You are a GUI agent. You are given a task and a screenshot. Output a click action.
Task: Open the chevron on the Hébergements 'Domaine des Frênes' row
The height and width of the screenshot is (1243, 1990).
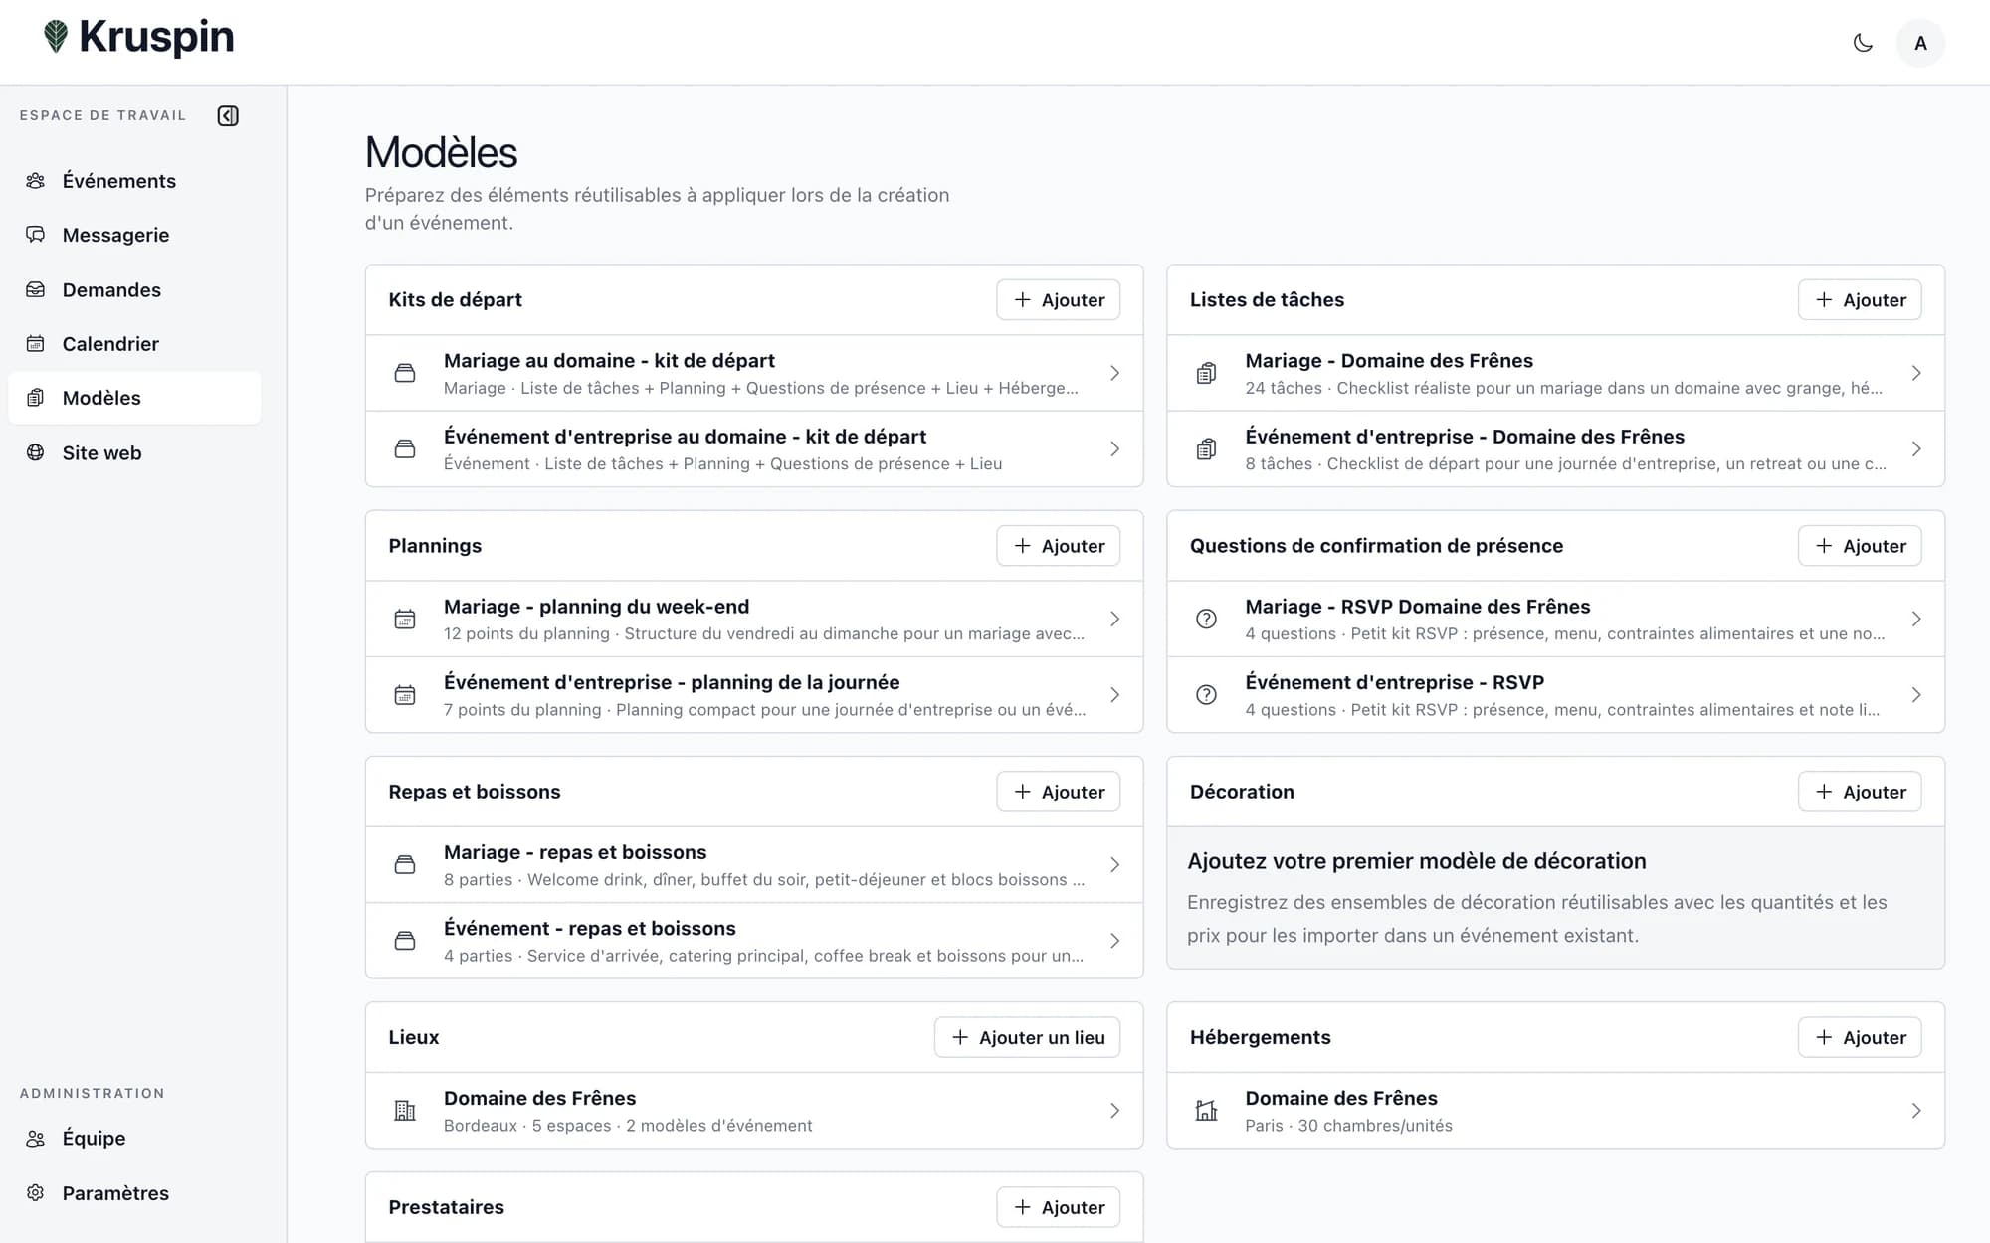point(1916,1111)
